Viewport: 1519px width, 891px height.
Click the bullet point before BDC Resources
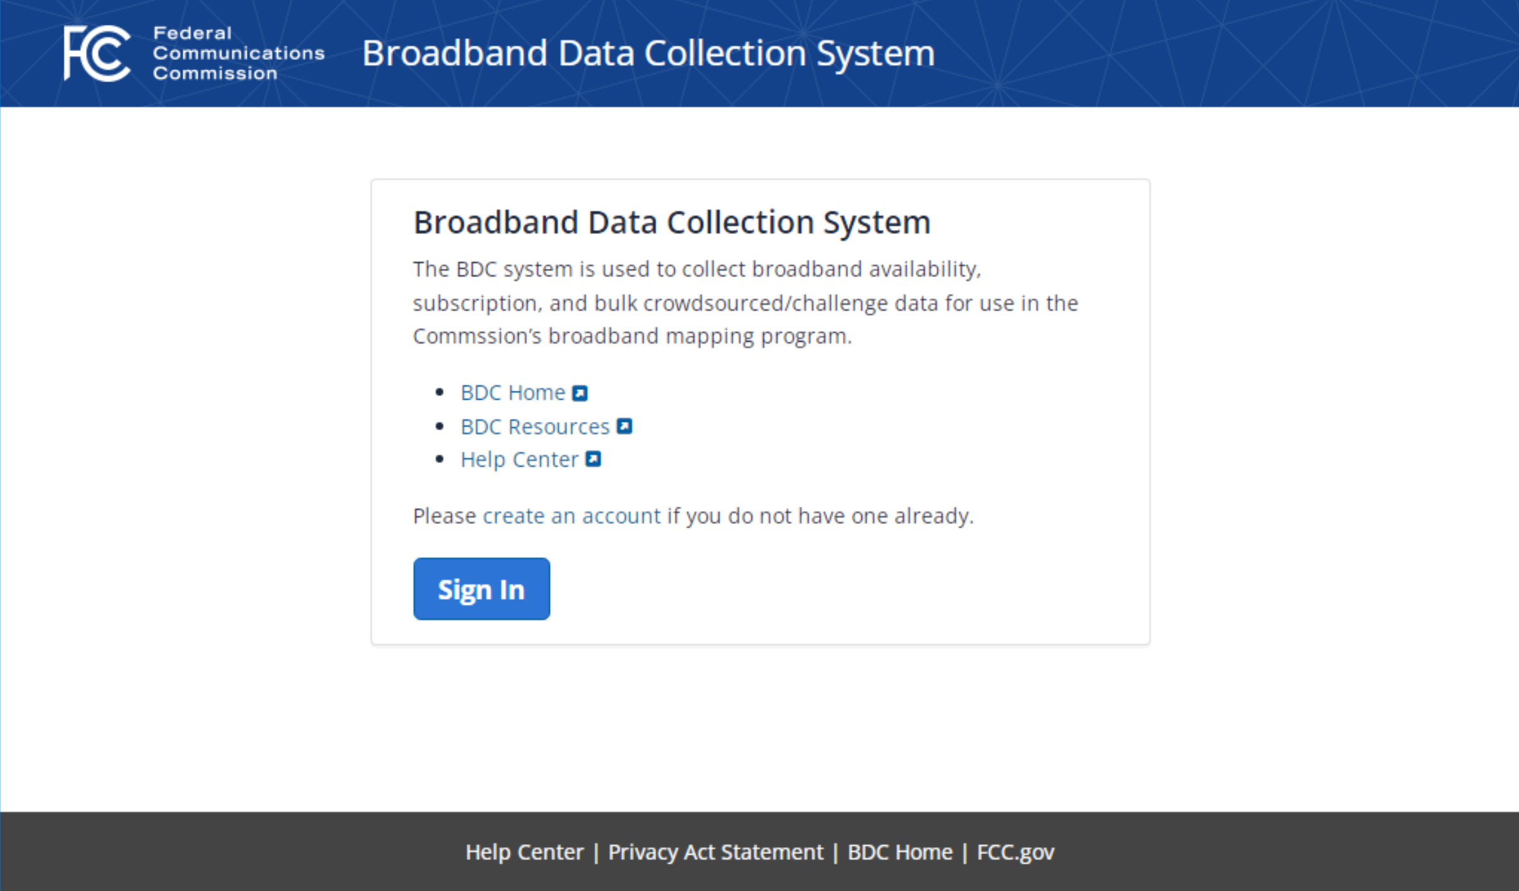[x=439, y=426]
